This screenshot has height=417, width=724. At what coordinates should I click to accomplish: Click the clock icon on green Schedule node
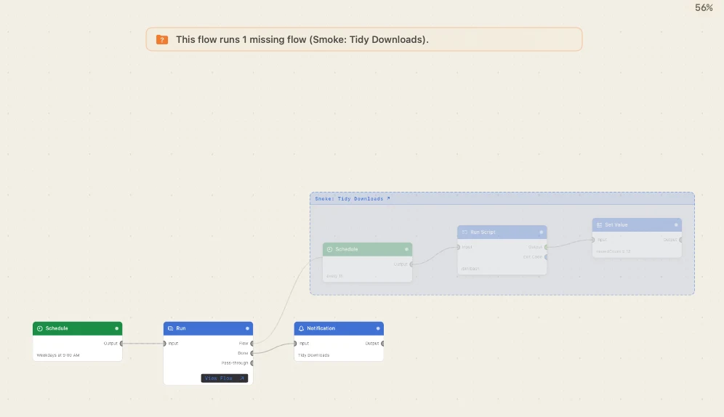point(40,328)
